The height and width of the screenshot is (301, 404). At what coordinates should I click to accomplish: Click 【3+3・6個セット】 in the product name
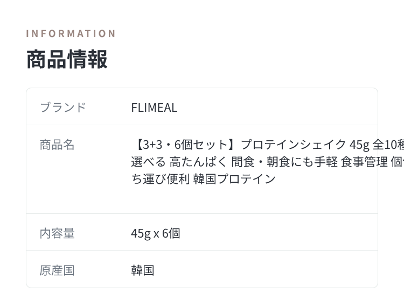click(184, 145)
